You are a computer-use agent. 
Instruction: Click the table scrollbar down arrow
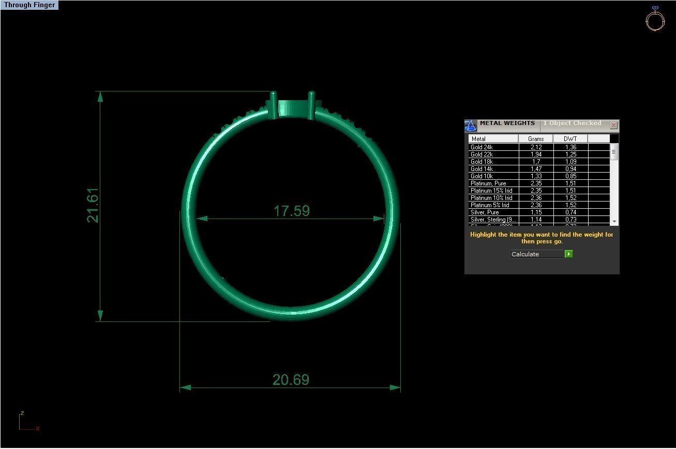614,221
